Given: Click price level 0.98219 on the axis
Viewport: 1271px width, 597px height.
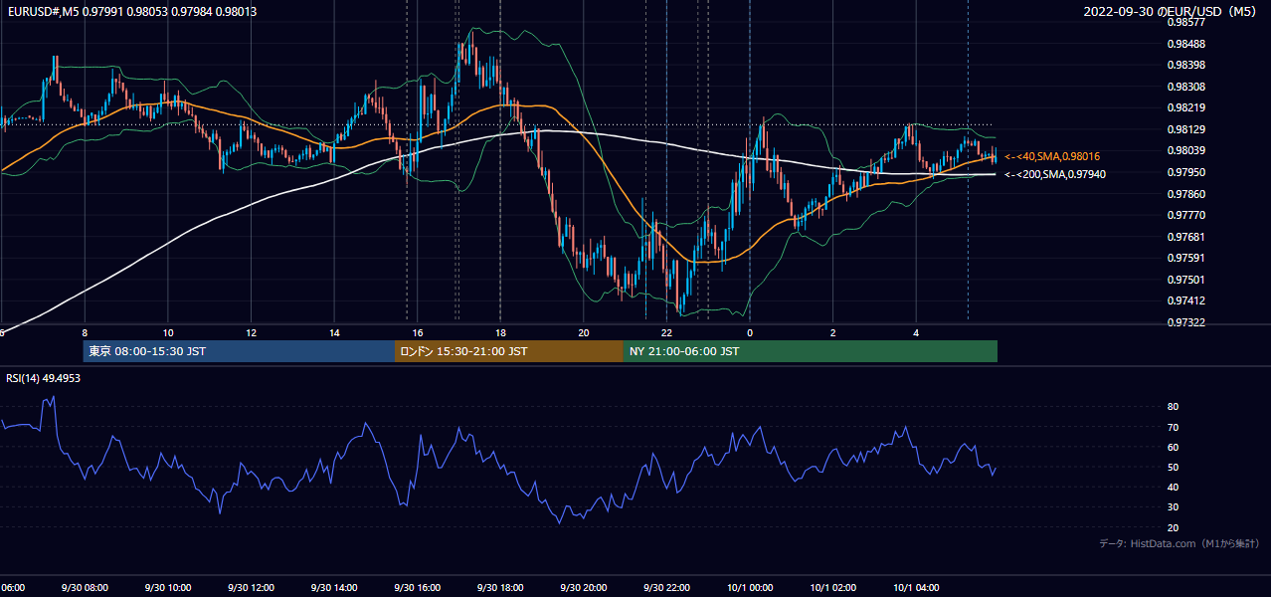Looking at the screenshot, I should [1186, 107].
